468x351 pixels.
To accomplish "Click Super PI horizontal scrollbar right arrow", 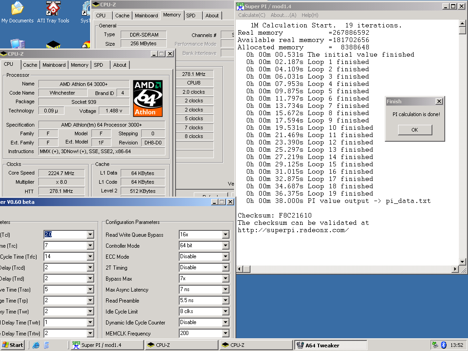I will tap(455, 269).
